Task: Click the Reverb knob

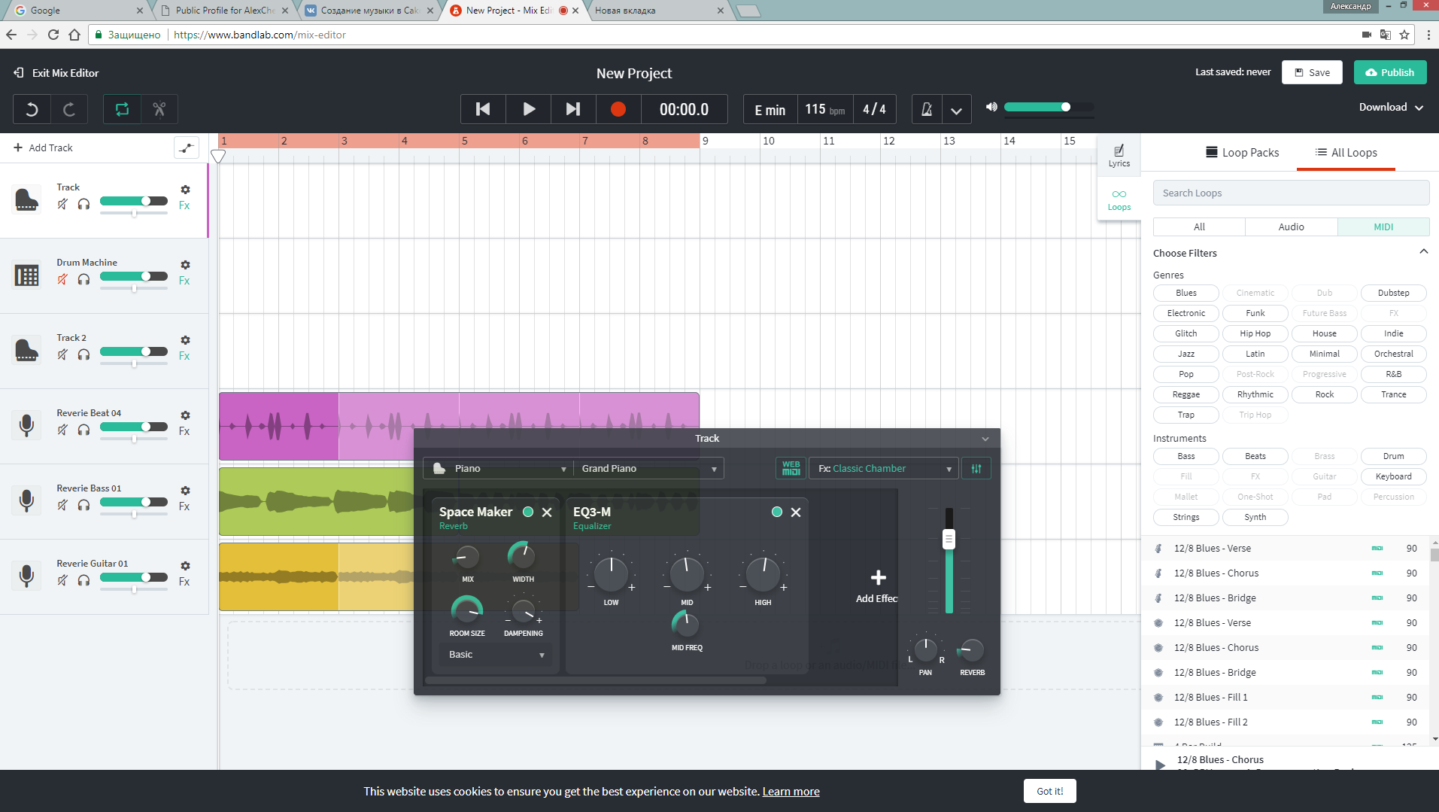Action: click(x=971, y=650)
